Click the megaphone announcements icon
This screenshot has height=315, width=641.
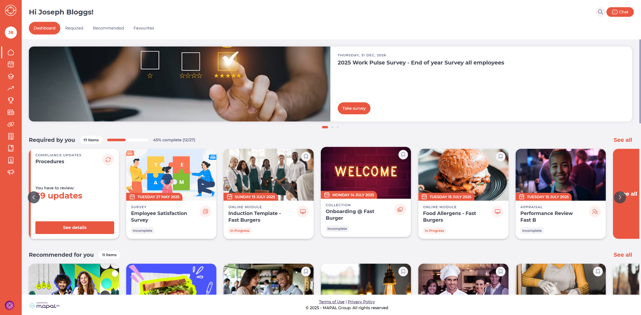(11, 172)
